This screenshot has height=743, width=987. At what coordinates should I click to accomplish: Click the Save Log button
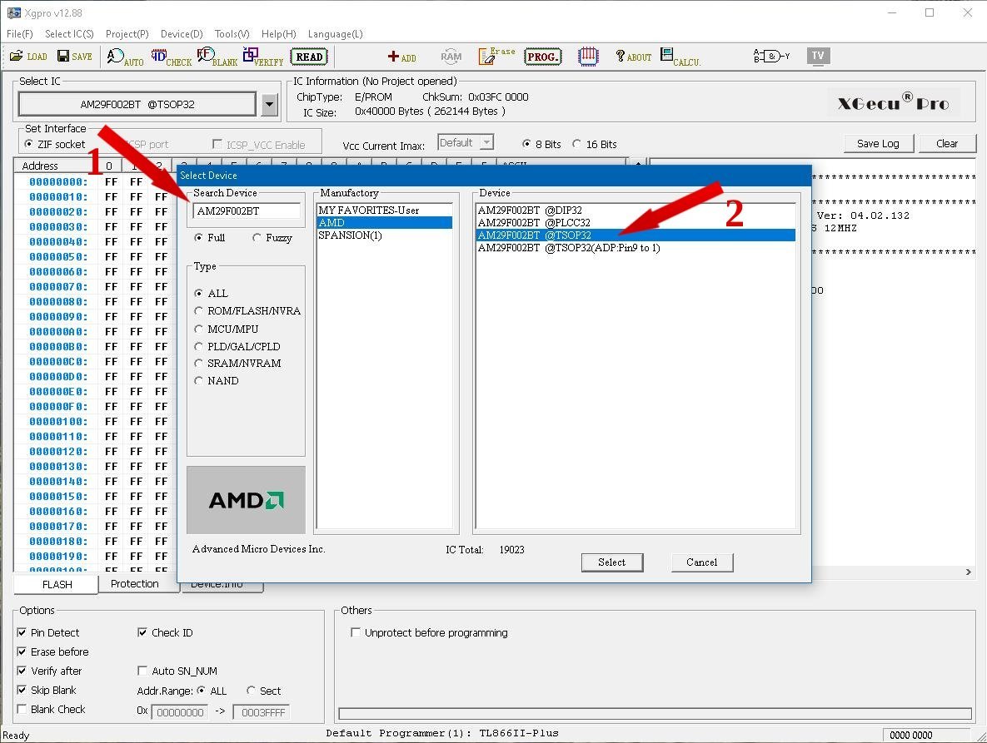(878, 143)
